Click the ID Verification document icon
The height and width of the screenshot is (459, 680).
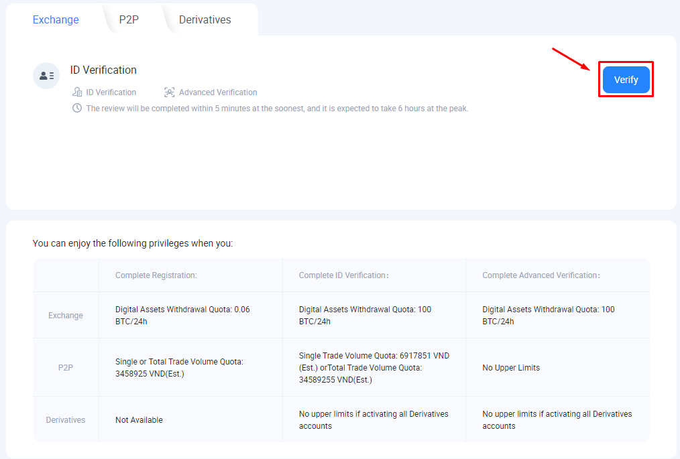pyautogui.click(x=77, y=92)
